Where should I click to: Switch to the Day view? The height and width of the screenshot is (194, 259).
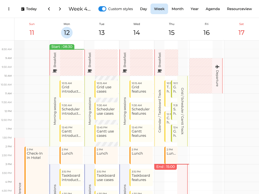click(x=143, y=9)
